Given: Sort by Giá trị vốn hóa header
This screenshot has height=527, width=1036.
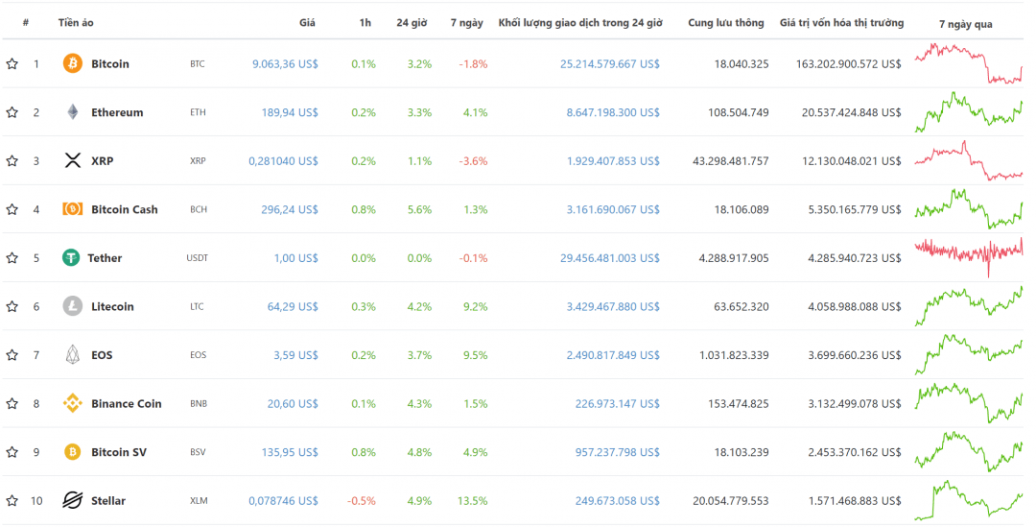Looking at the screenshot, I should [841, 22].
